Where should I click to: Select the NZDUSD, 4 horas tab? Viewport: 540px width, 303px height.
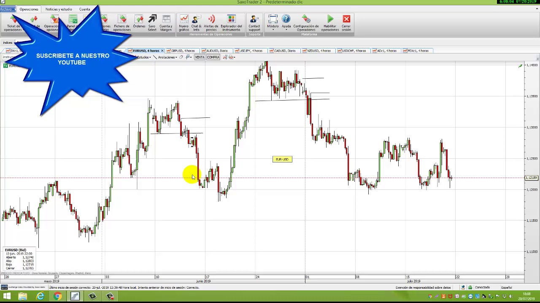319,50
